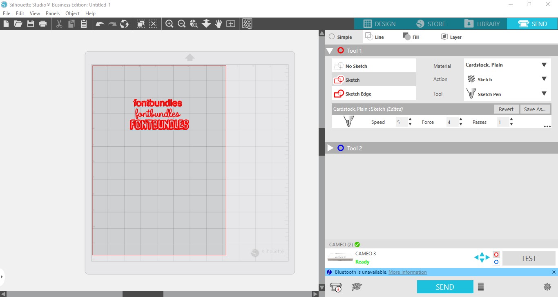Select all with the dashed squares icon
Viewport: 558px width, 297px height.
pyautogui.click(x=141, y=24)
